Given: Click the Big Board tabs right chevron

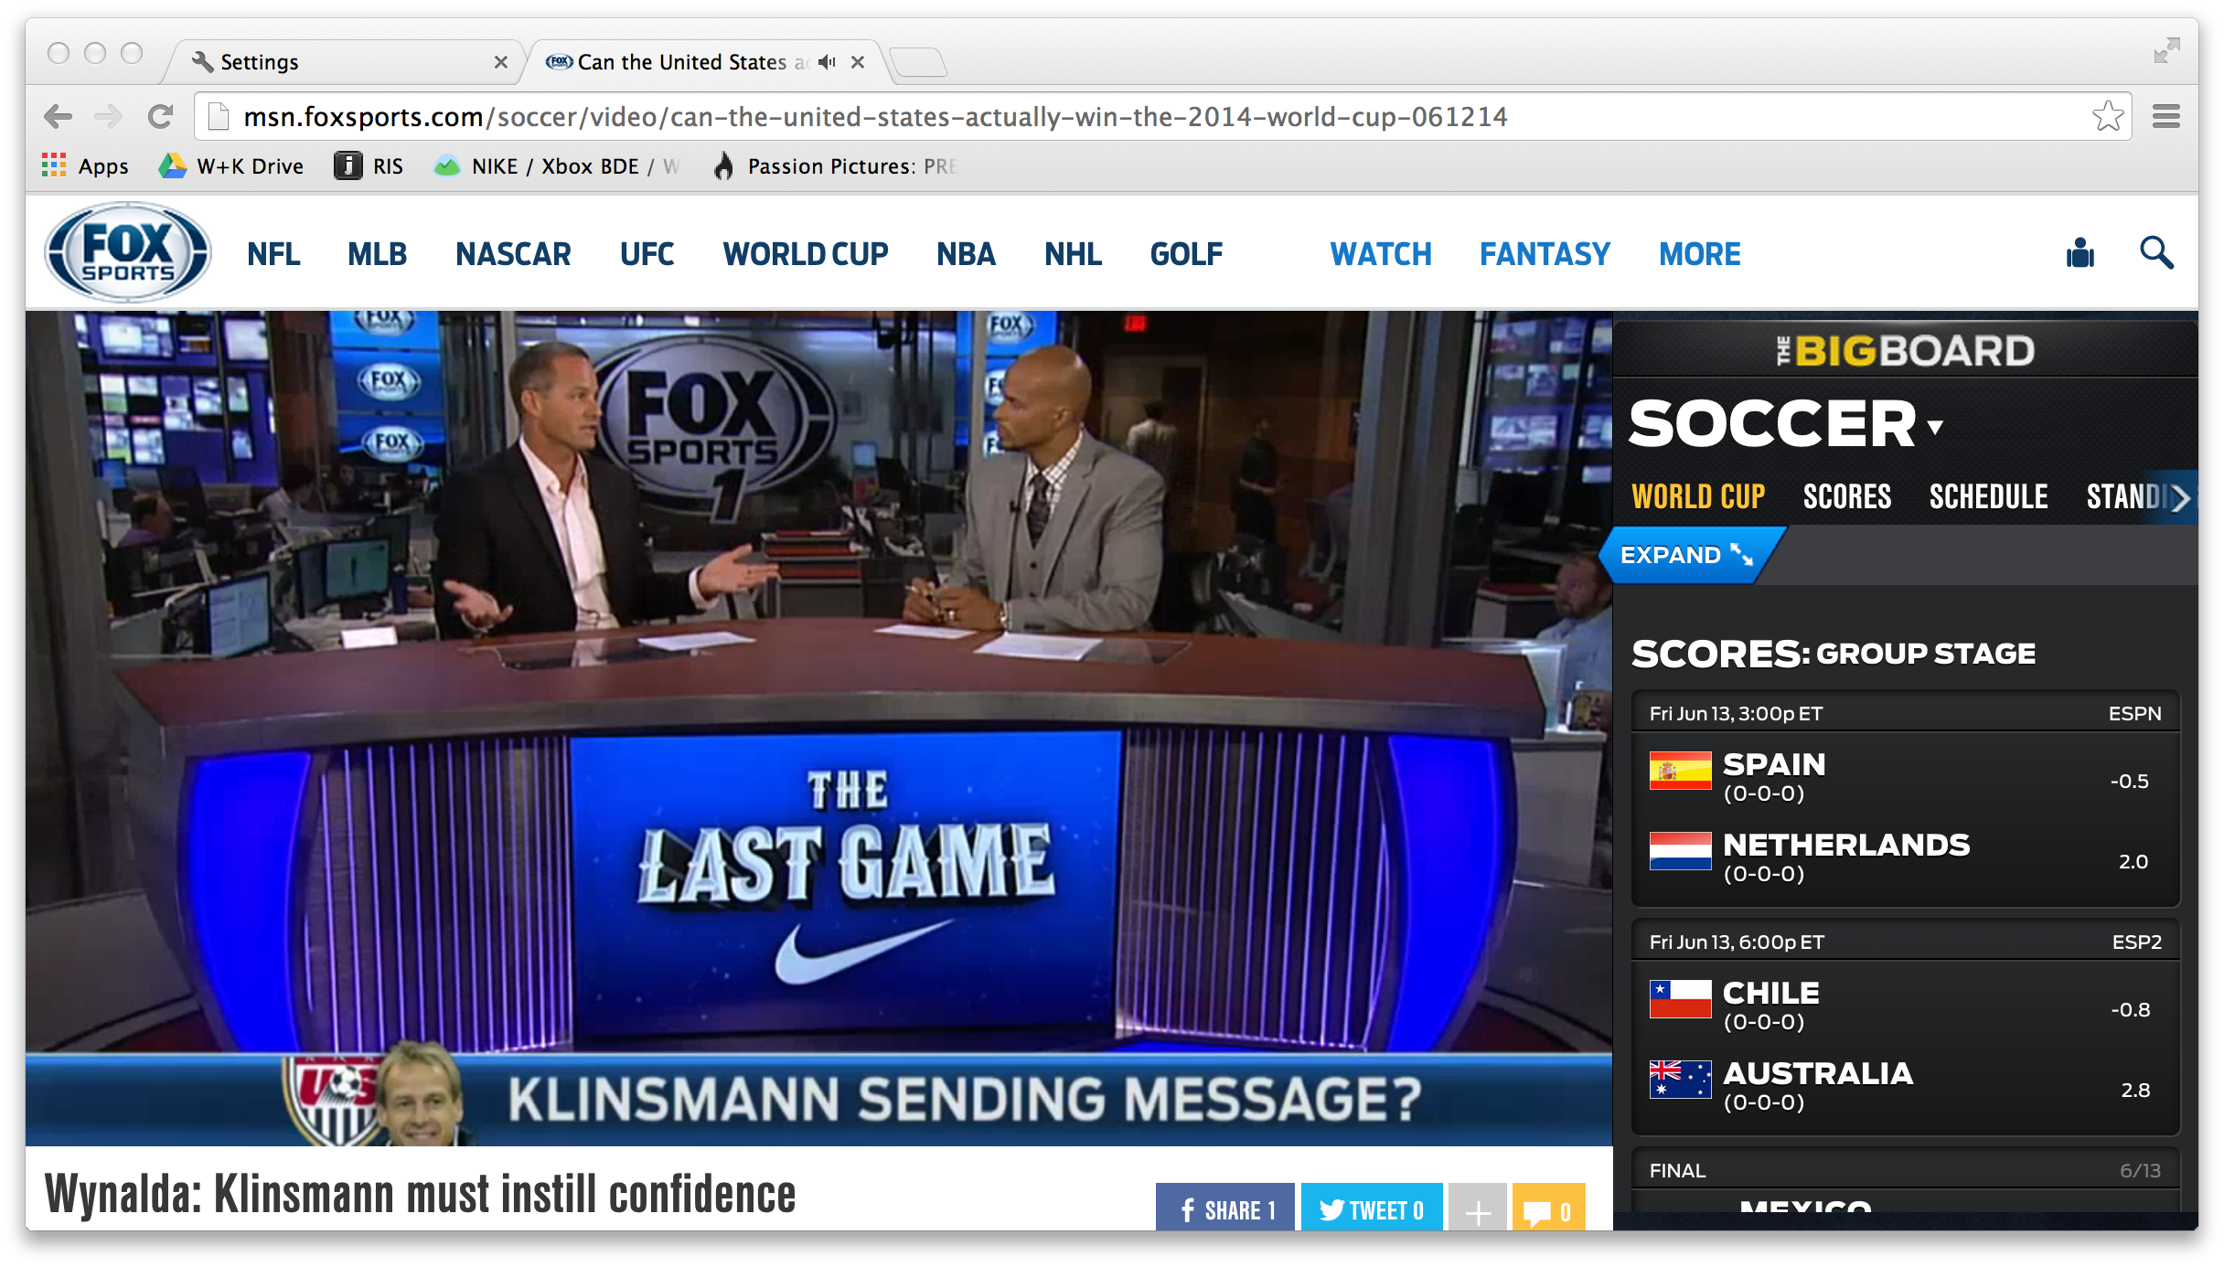Looking at the screenshot, I should (x=2182, y=497).
